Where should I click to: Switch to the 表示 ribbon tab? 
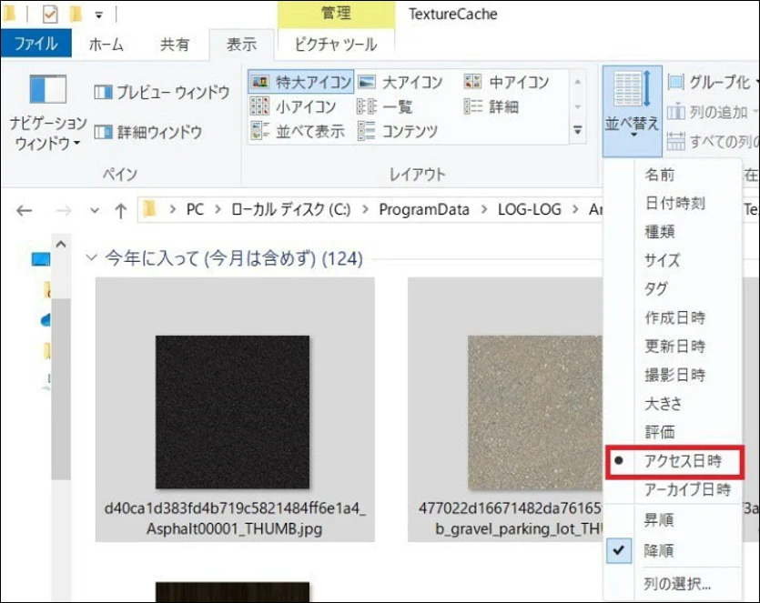coord(241,44)
